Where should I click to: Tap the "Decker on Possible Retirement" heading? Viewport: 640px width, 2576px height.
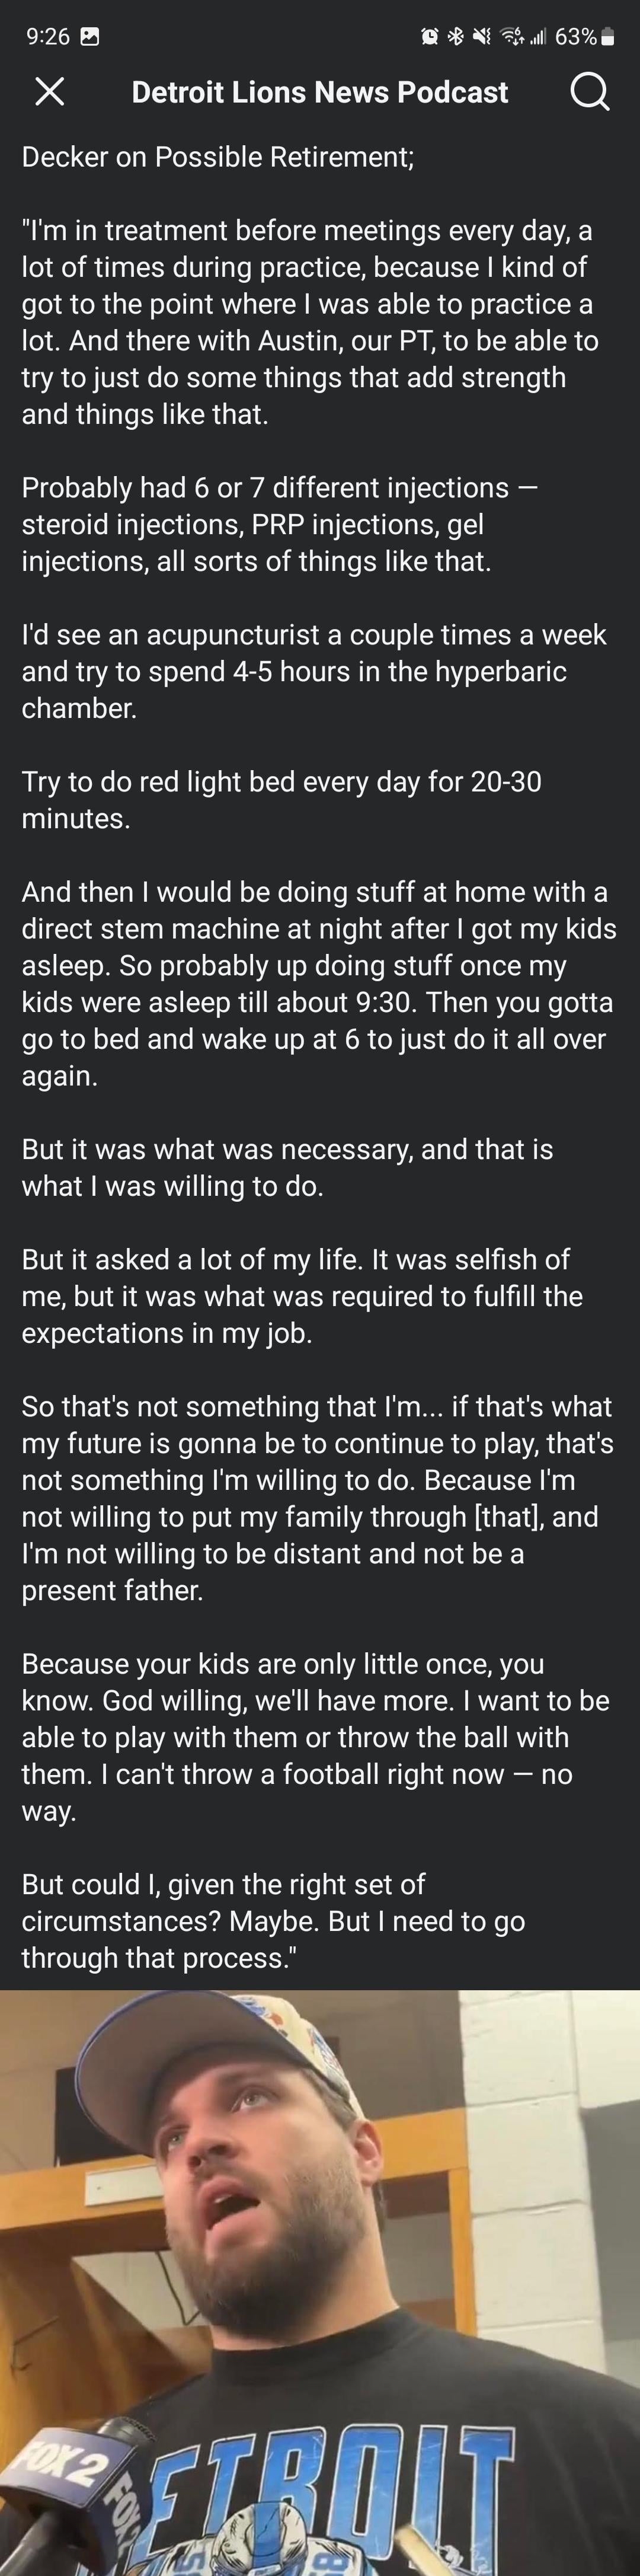point(217,157)
